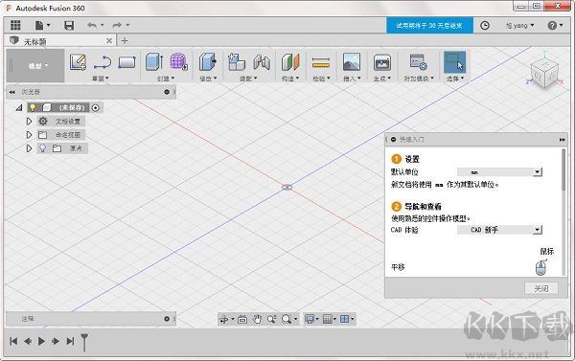
Task: Collapse the browser panel with double arrows
Action: point(12,92)
